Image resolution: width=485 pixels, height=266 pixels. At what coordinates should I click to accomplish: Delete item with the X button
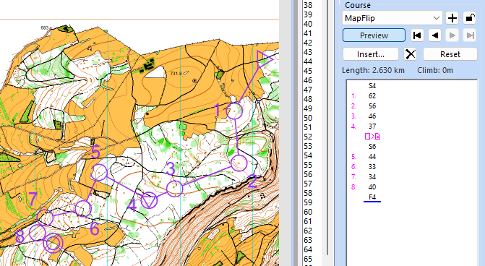click(x=411, y=54)
